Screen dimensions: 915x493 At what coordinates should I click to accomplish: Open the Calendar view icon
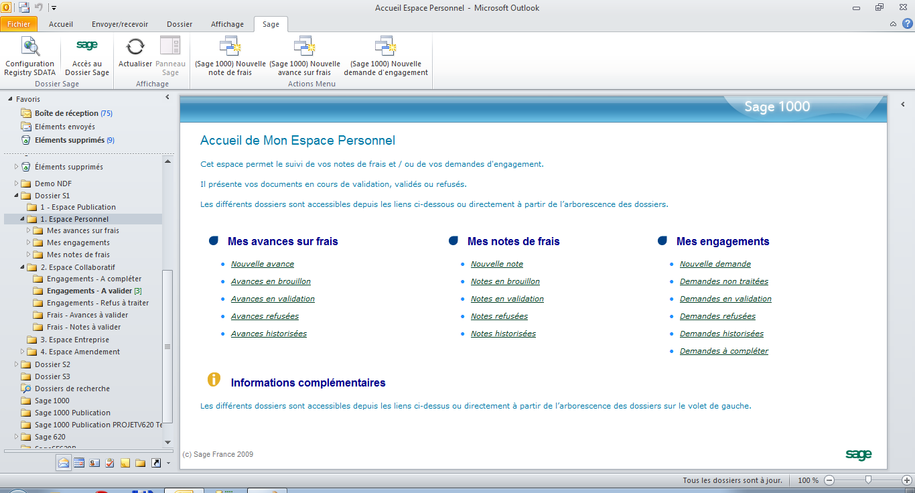[x=79, y=462]
